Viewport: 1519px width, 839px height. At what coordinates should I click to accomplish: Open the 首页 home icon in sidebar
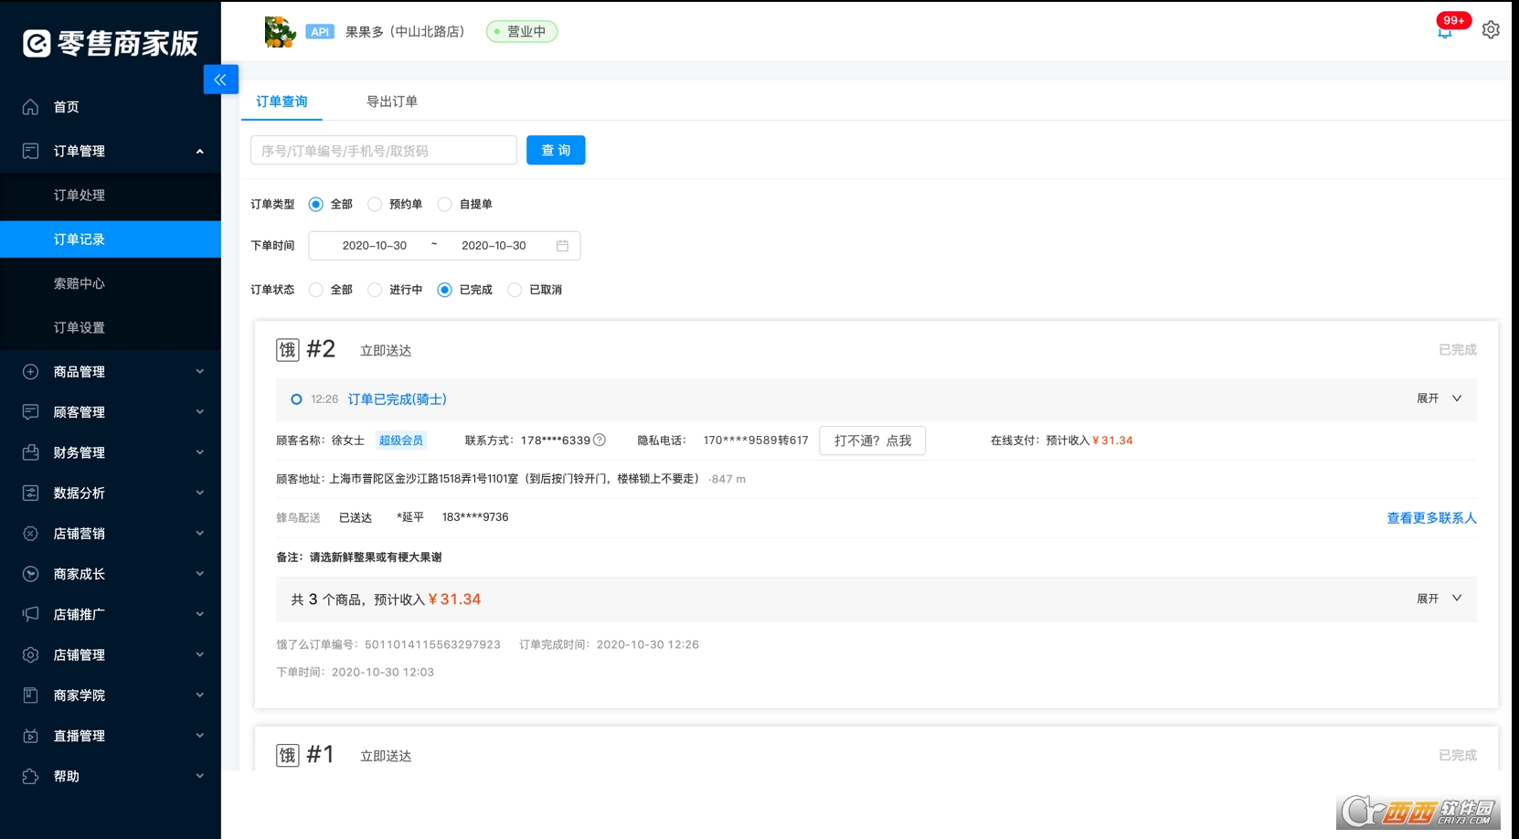(31, 106)
